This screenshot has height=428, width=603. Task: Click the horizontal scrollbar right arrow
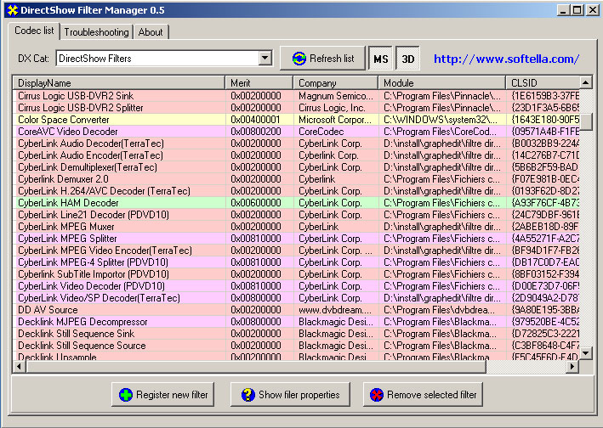(572, 366)
